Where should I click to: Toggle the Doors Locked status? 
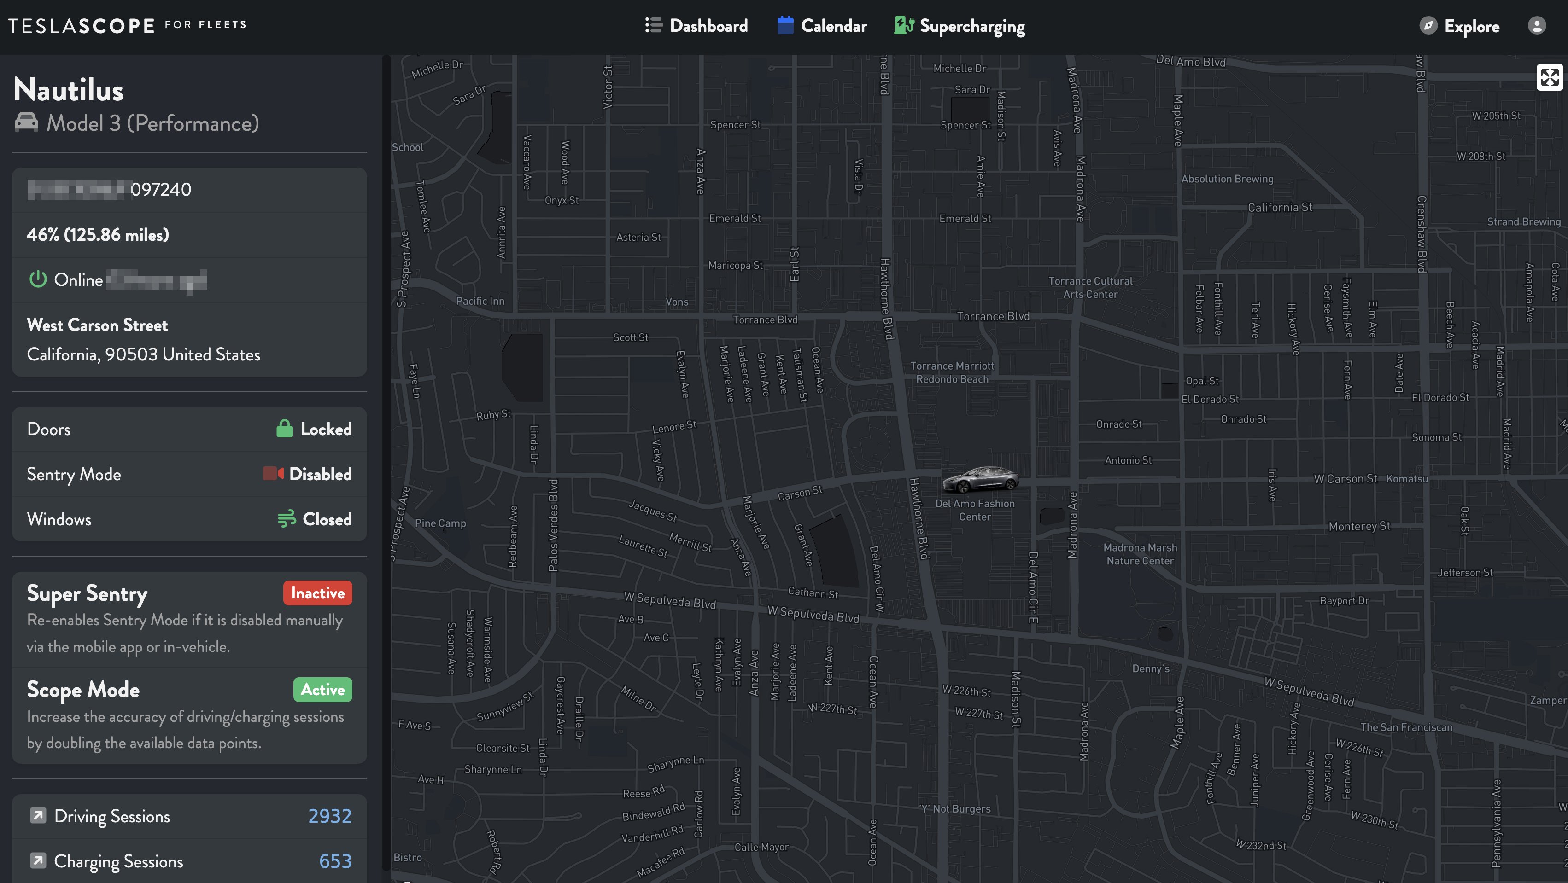point(314,429)
